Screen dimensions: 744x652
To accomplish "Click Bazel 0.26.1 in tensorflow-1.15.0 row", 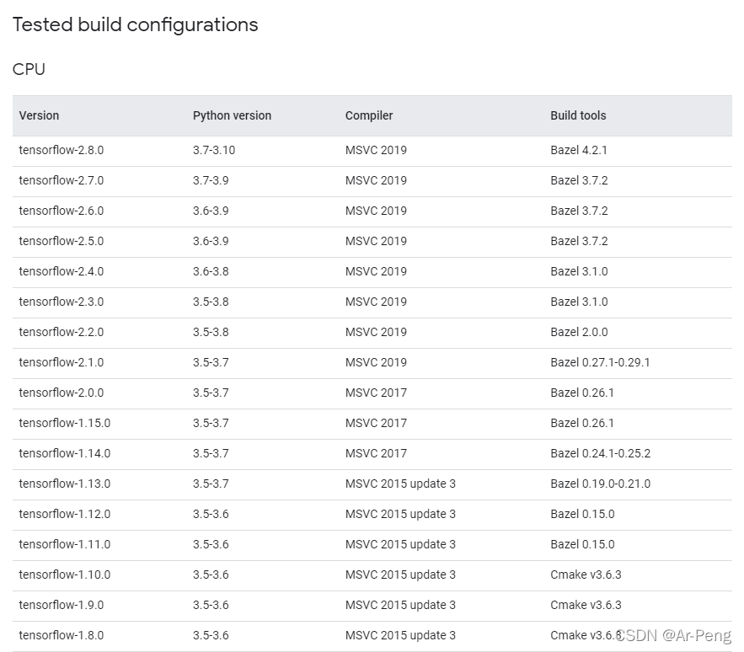I will [x=582, y=423].
